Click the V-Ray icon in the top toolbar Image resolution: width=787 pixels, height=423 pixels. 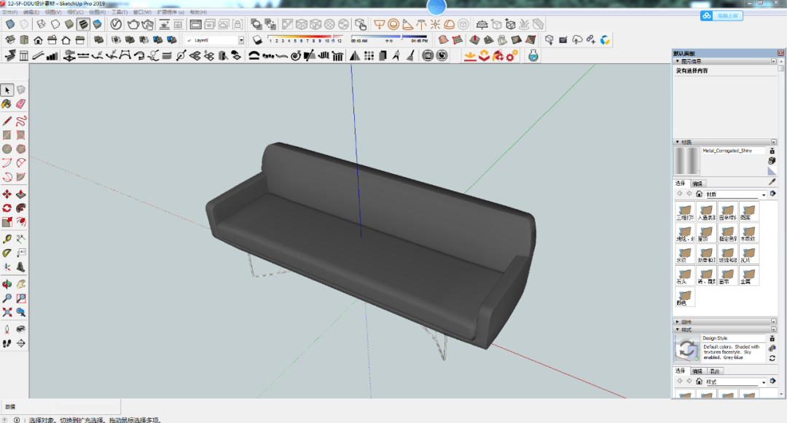click(115, 23)
